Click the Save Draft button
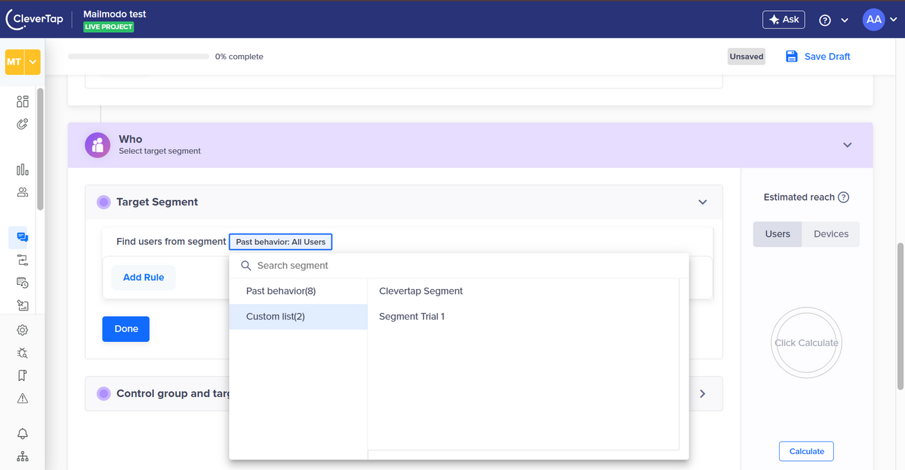The image size is (905, 470). (x=819, y=56)
